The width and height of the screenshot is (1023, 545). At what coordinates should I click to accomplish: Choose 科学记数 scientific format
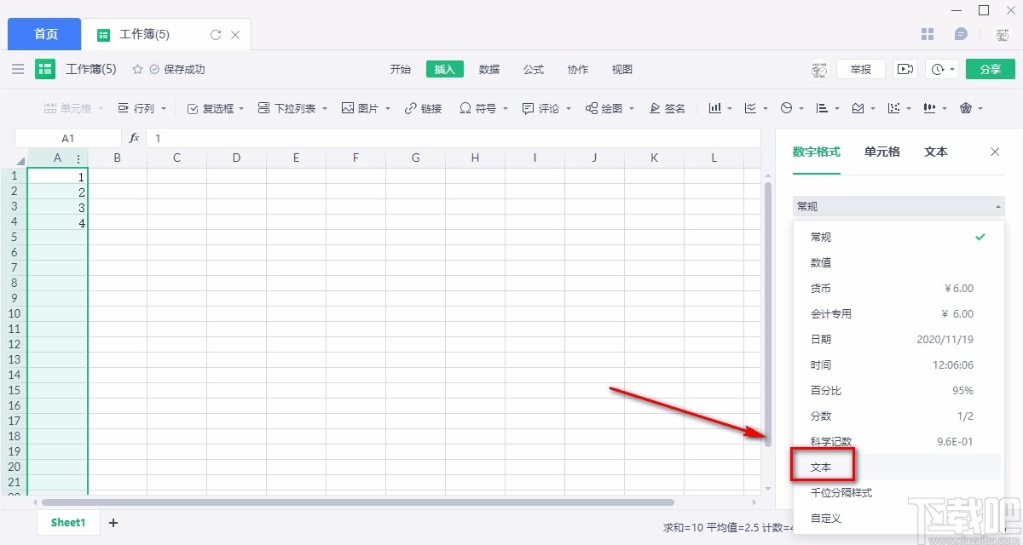point(897,441)
